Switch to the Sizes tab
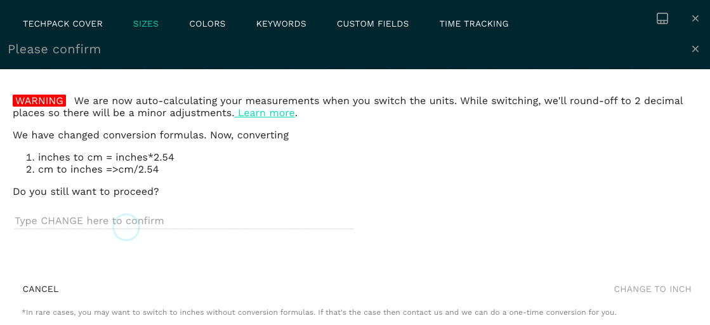Screen dimensions: 710x325 click(x=146, y=24)
